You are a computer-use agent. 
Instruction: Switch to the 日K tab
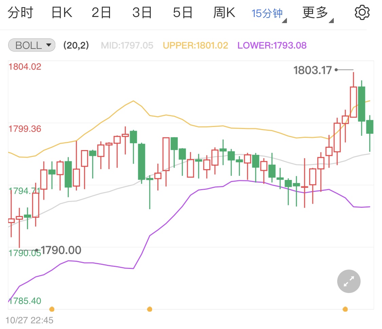(x=62, y=13)
